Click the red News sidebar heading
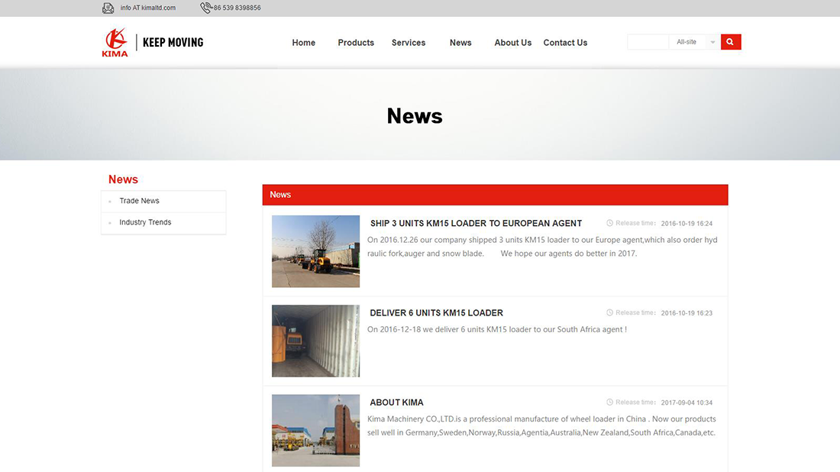Viewport: 840px width, 472px height. coord(123,179)
